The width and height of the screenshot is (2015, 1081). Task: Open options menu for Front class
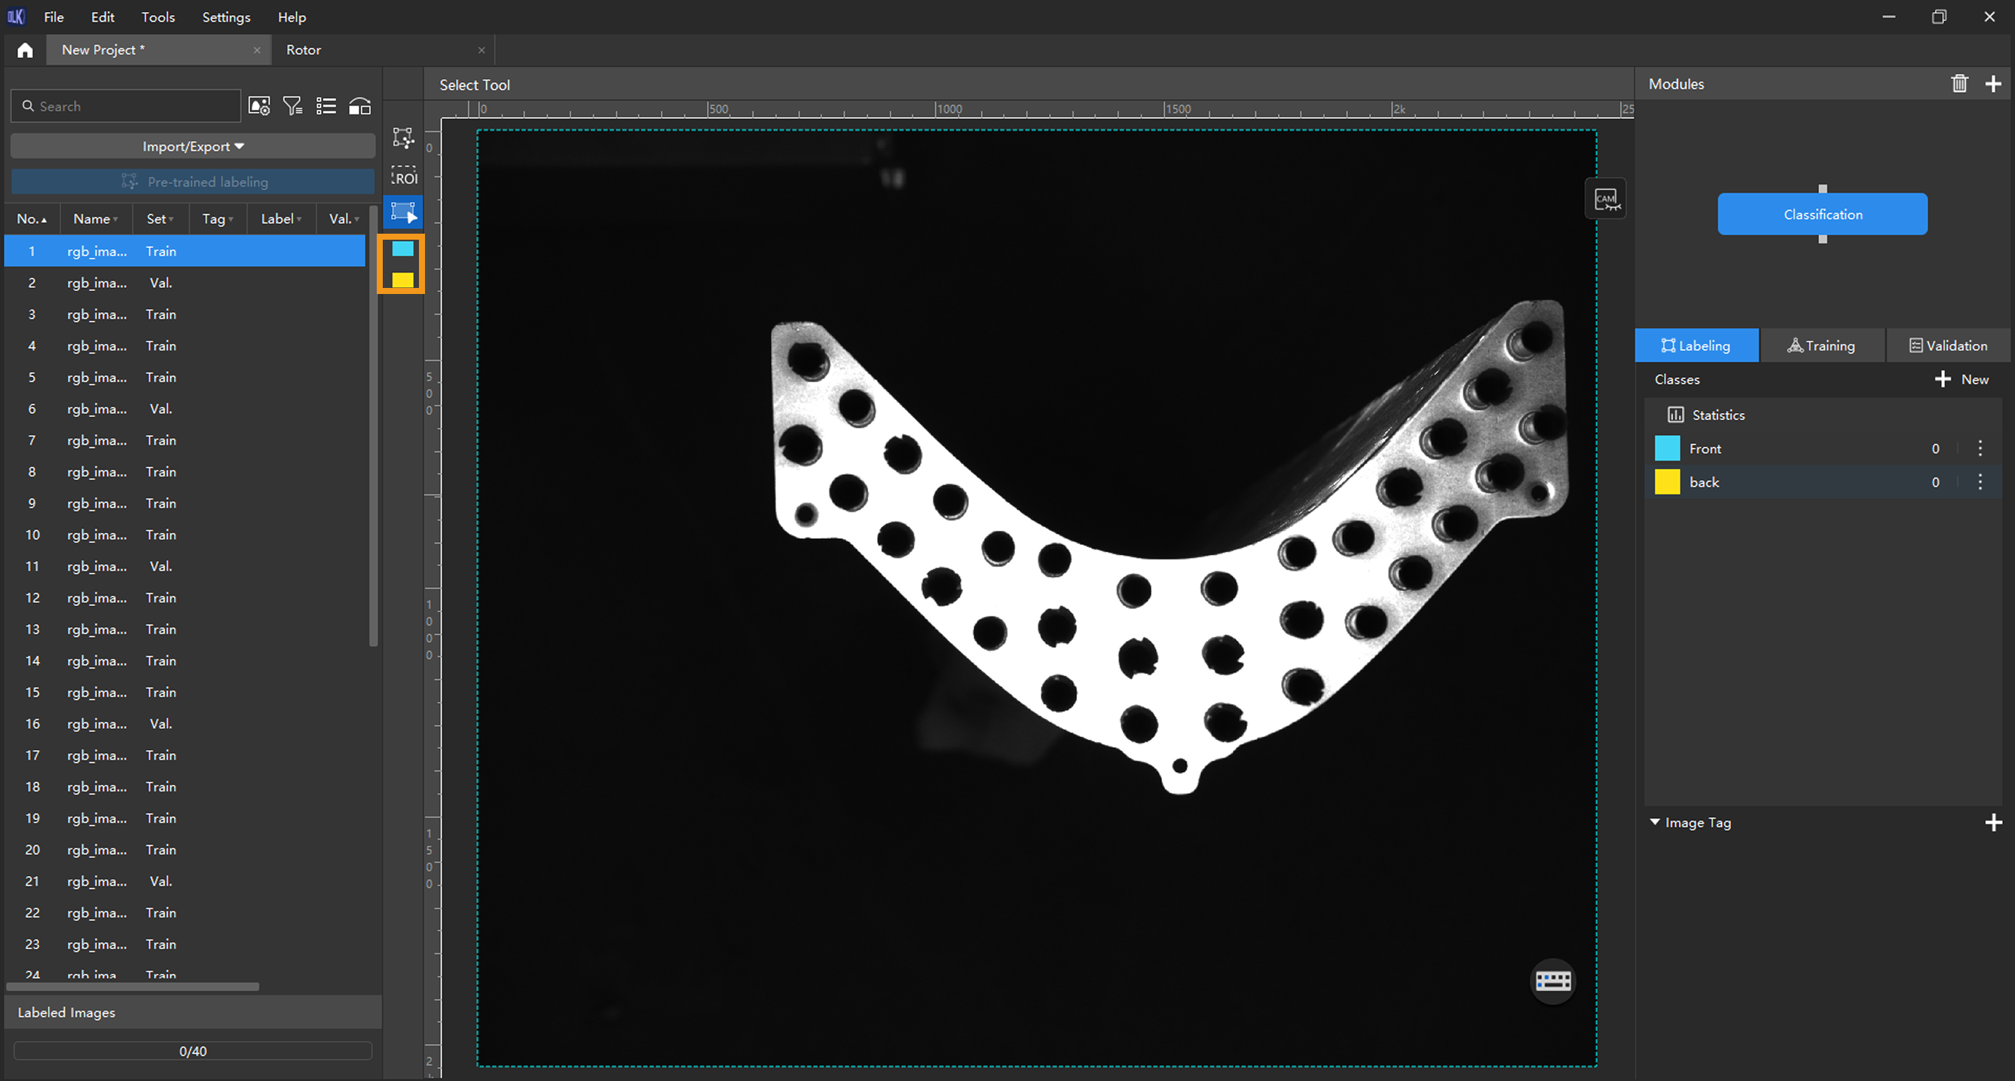coord(1980,449)
